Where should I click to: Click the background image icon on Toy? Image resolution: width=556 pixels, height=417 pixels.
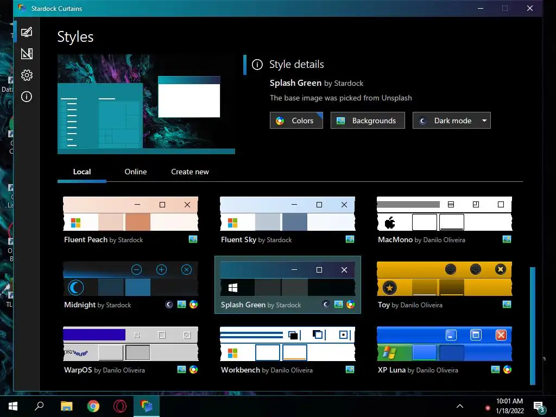(x=507, y=305)
